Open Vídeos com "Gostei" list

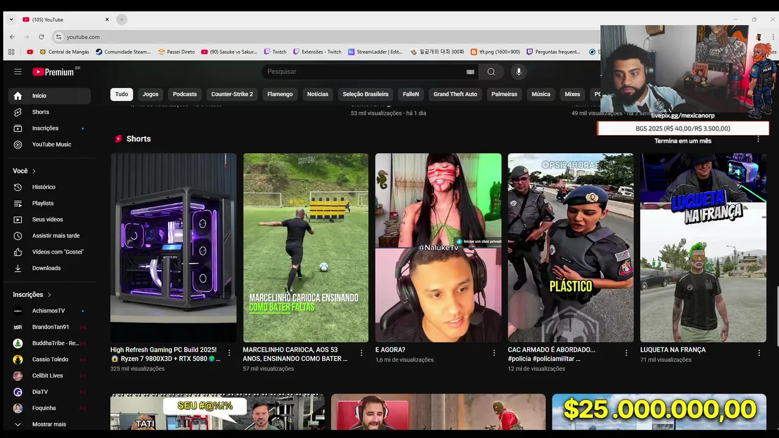pyautogui.click(x=49, y=252)
